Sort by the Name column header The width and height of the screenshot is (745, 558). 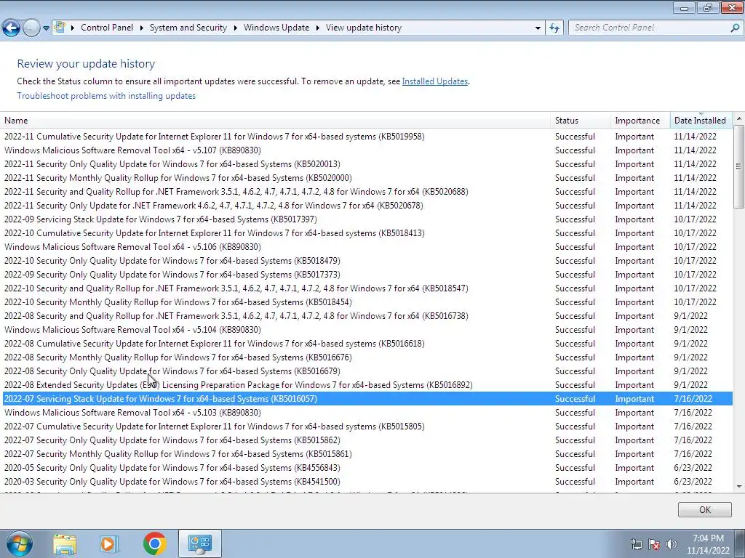[276, 121]
